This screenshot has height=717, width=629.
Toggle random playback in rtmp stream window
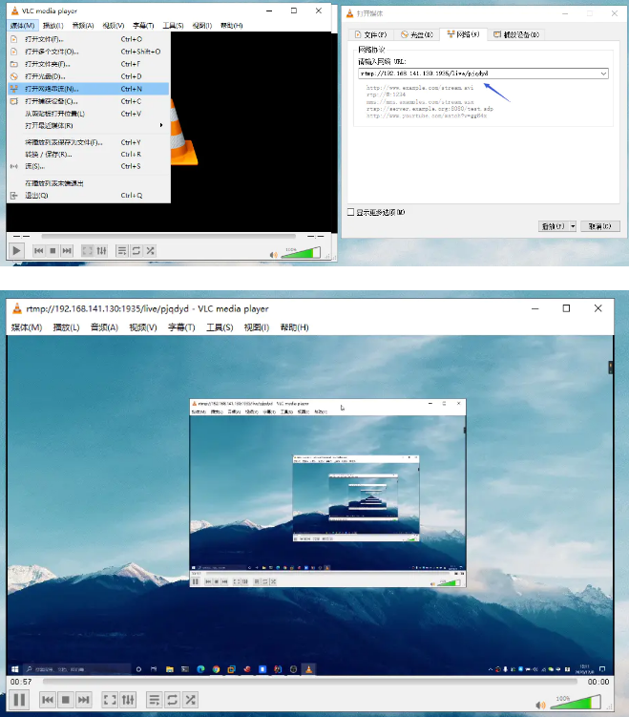(x=190, y=700)
